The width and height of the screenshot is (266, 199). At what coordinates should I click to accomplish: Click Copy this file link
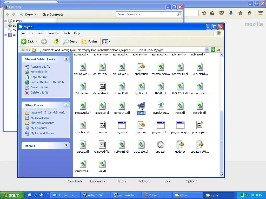(39, 77)
